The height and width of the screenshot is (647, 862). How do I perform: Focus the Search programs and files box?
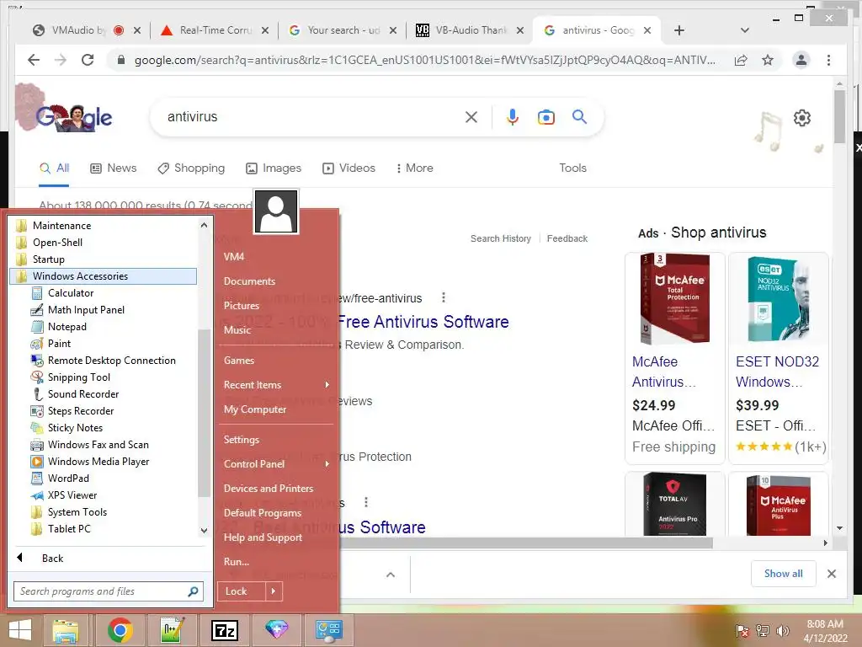click(x=109, y=591)
